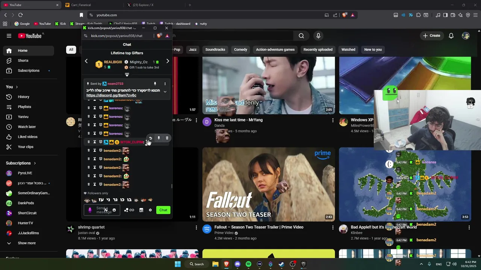Toggle the browser sidebar panel icon
Screen dimensions: 481x270
click(445, 15)
